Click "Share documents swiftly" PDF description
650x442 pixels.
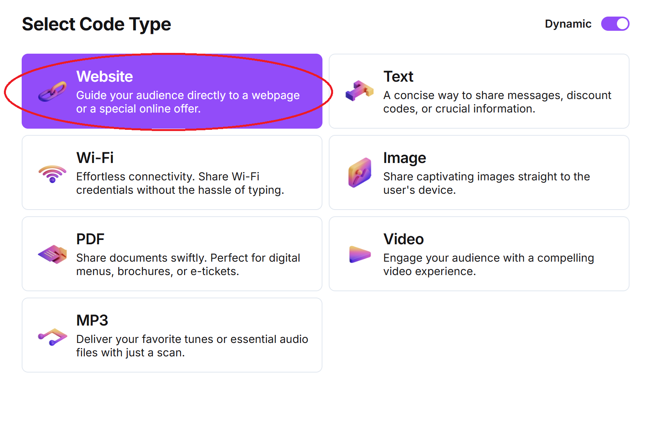point(188,264)
